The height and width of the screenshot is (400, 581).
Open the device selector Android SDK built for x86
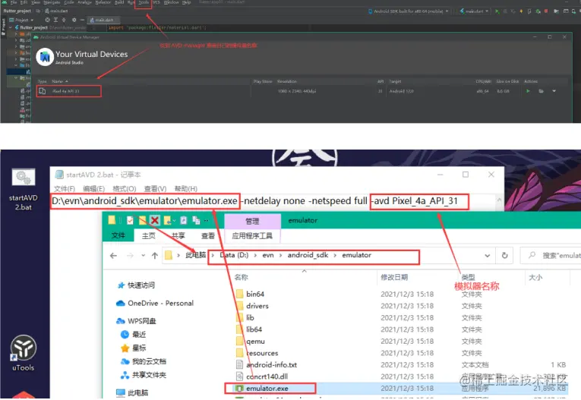(409, 11)
